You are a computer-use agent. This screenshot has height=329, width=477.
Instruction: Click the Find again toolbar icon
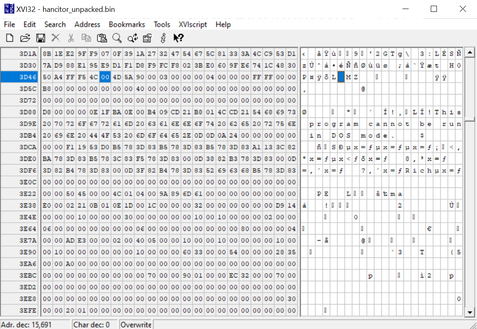tap(133, 38)
